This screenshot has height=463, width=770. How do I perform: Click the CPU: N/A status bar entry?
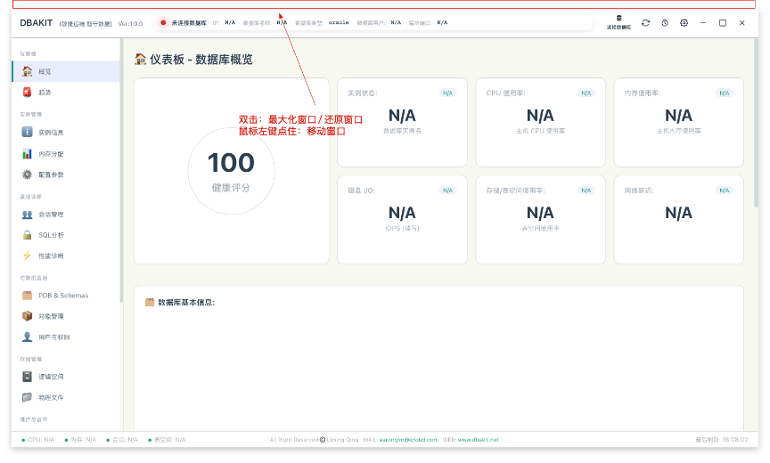point(37,440)
